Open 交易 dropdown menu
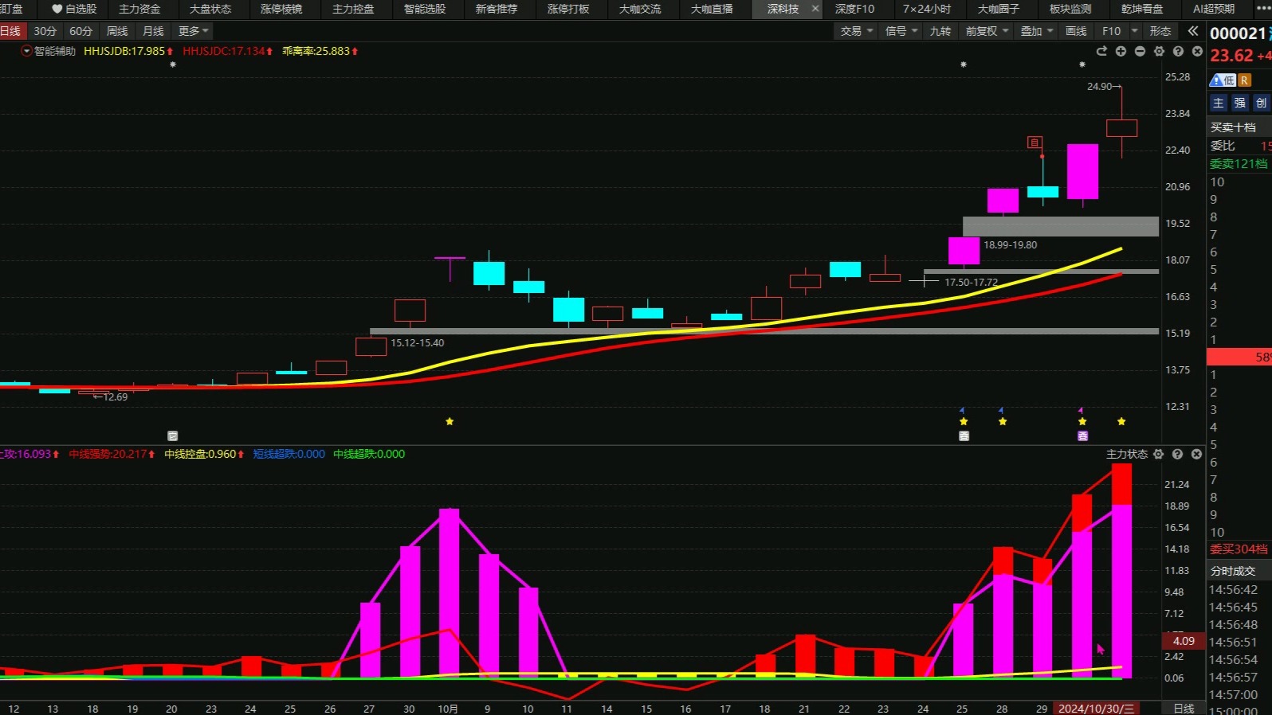Viewport: 1272px width, 715px height. (x=857, y=31)
